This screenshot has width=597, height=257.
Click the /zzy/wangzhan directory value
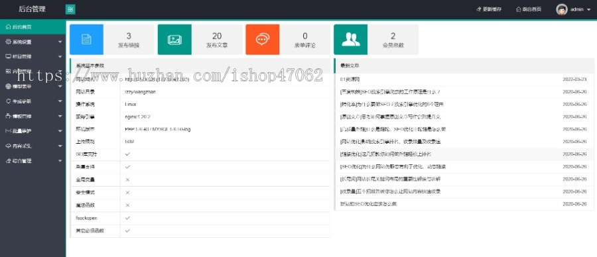click(x=140, y=92)
